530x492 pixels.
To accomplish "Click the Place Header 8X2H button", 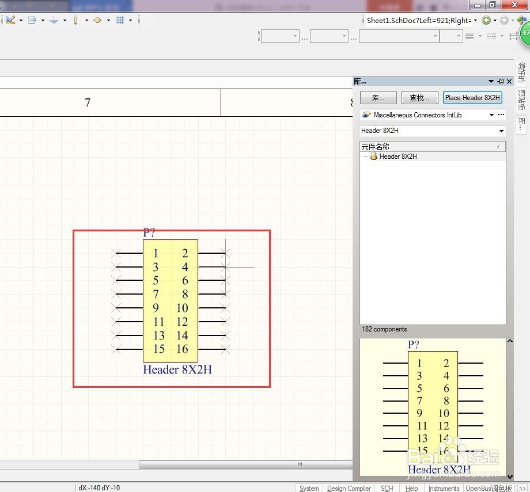I will tap(472, 98).
